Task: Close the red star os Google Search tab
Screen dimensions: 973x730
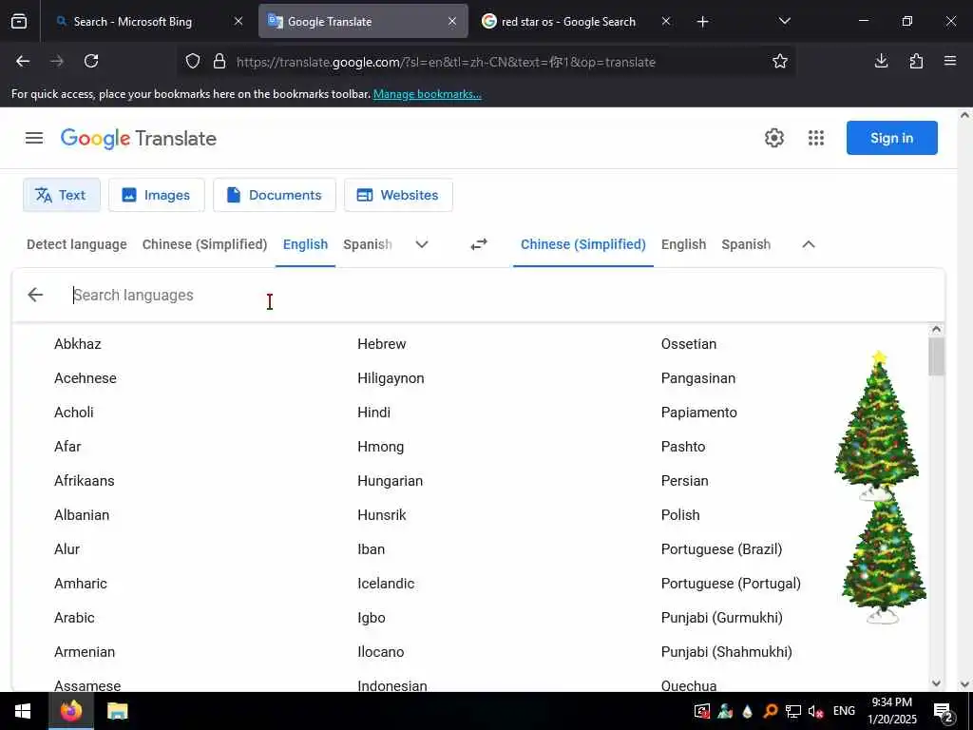Action: [x=666, y=22]
